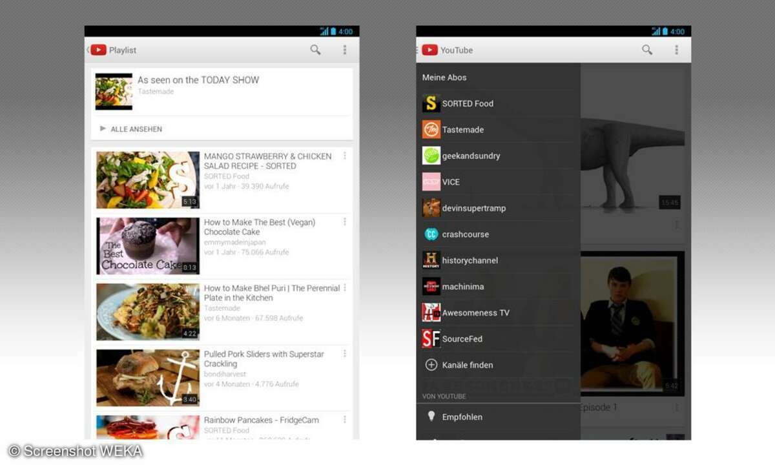
Task: Click play icon beside ALLE ANSEHEN
Action: pyautogui.click(x=103, y=129)
